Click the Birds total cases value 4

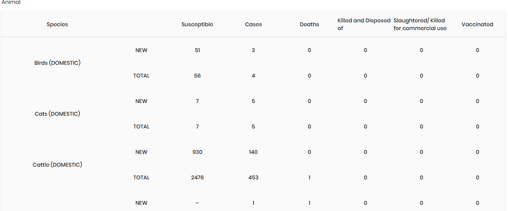click(x=253, y=76)
